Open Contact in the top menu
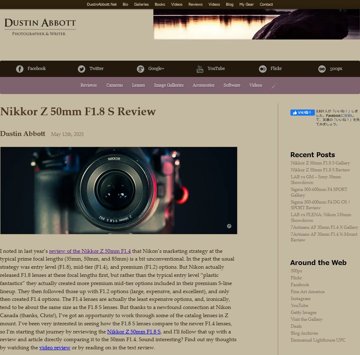 266,4
